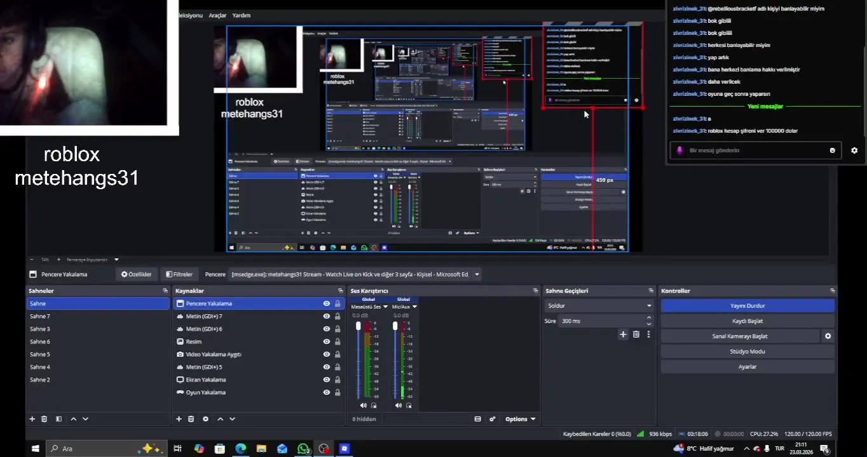The image size is (867, 457).
Task: Toggle lock on Metin (GDI+) 5 source
Action: click(338, 368)
